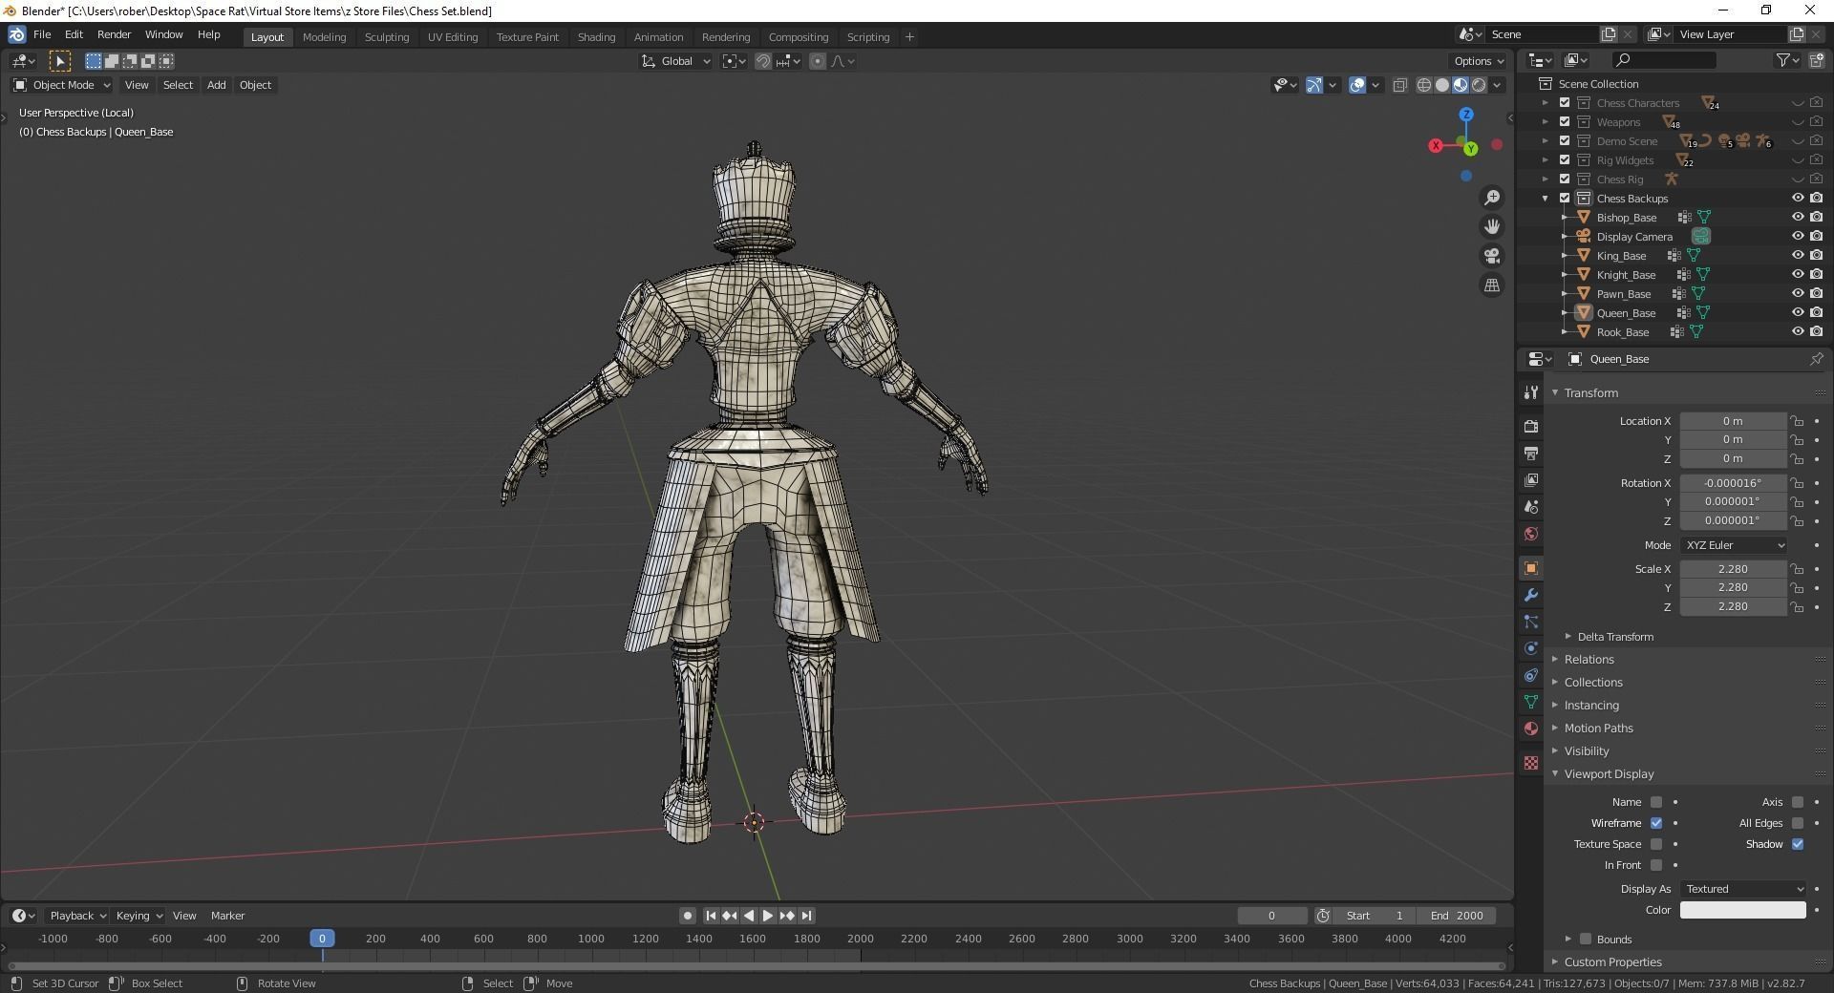The height and width of the screenshot is (993, 1834).
Task: Toggle snapping magnet icon
Action: [763, 61]
